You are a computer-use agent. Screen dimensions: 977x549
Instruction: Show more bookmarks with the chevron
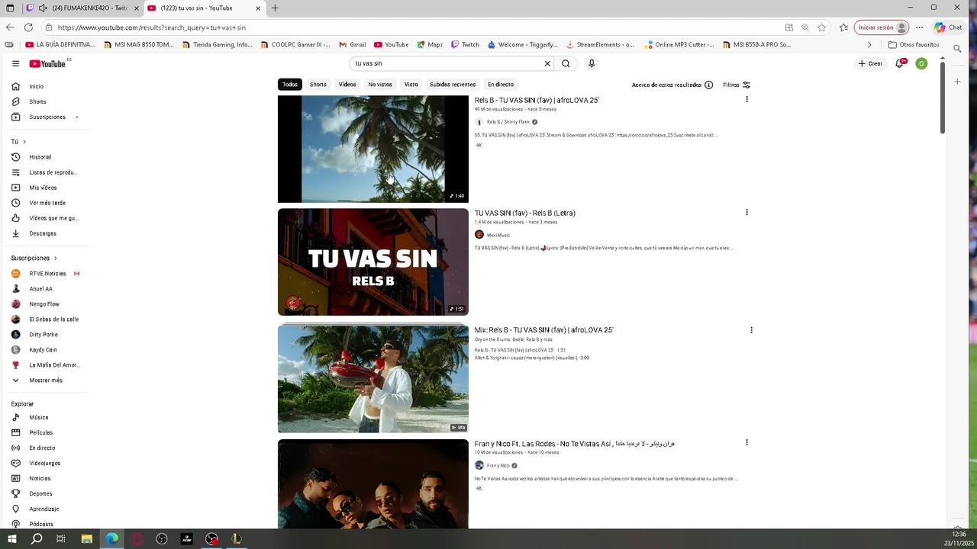(x=869, y=45)
